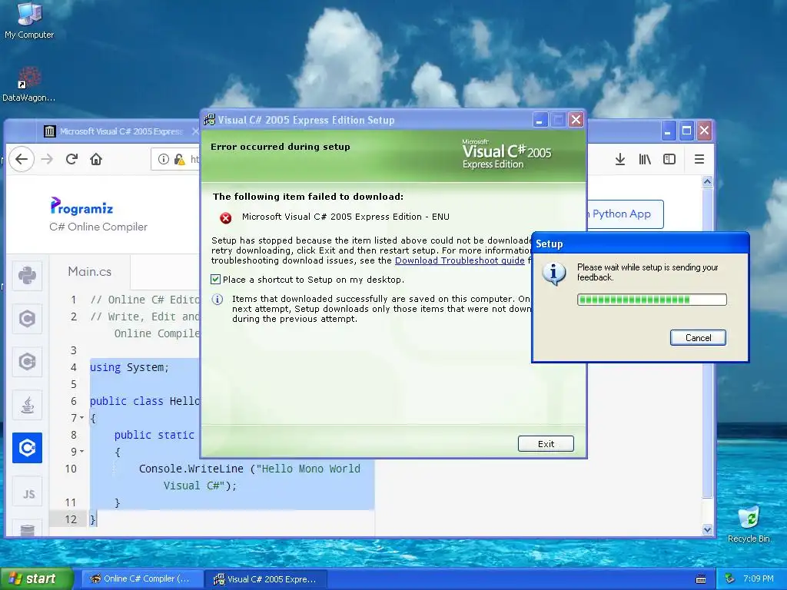Image resolution: width=787 pixels, height=590 pixels.
Task: Click the blue info icon in setup dialog
Action: pyautogui.click(x=218, y=300)
